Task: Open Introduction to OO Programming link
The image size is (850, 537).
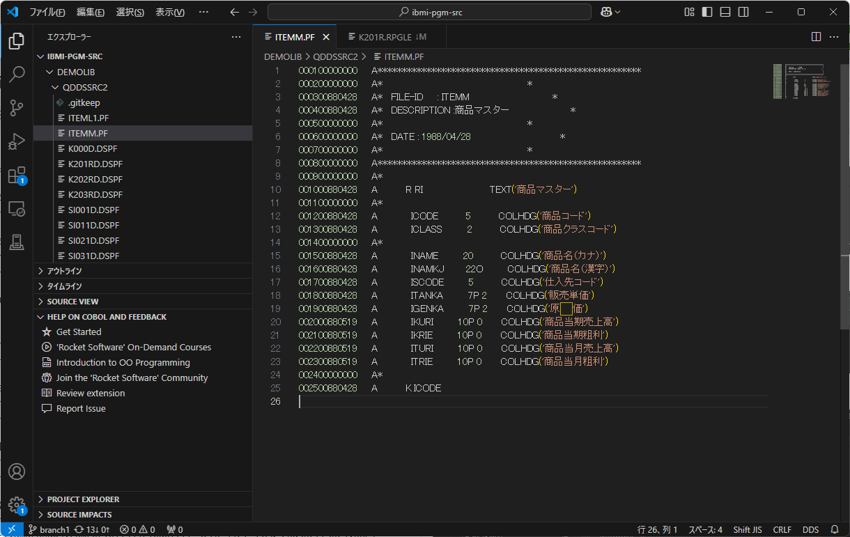Action: click(x=123, y=363)
